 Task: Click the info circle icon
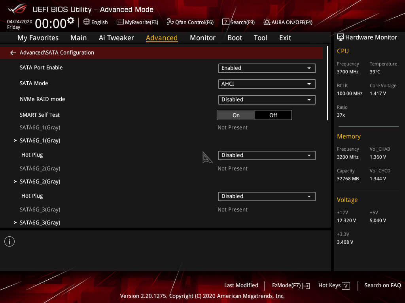[9, 241]
